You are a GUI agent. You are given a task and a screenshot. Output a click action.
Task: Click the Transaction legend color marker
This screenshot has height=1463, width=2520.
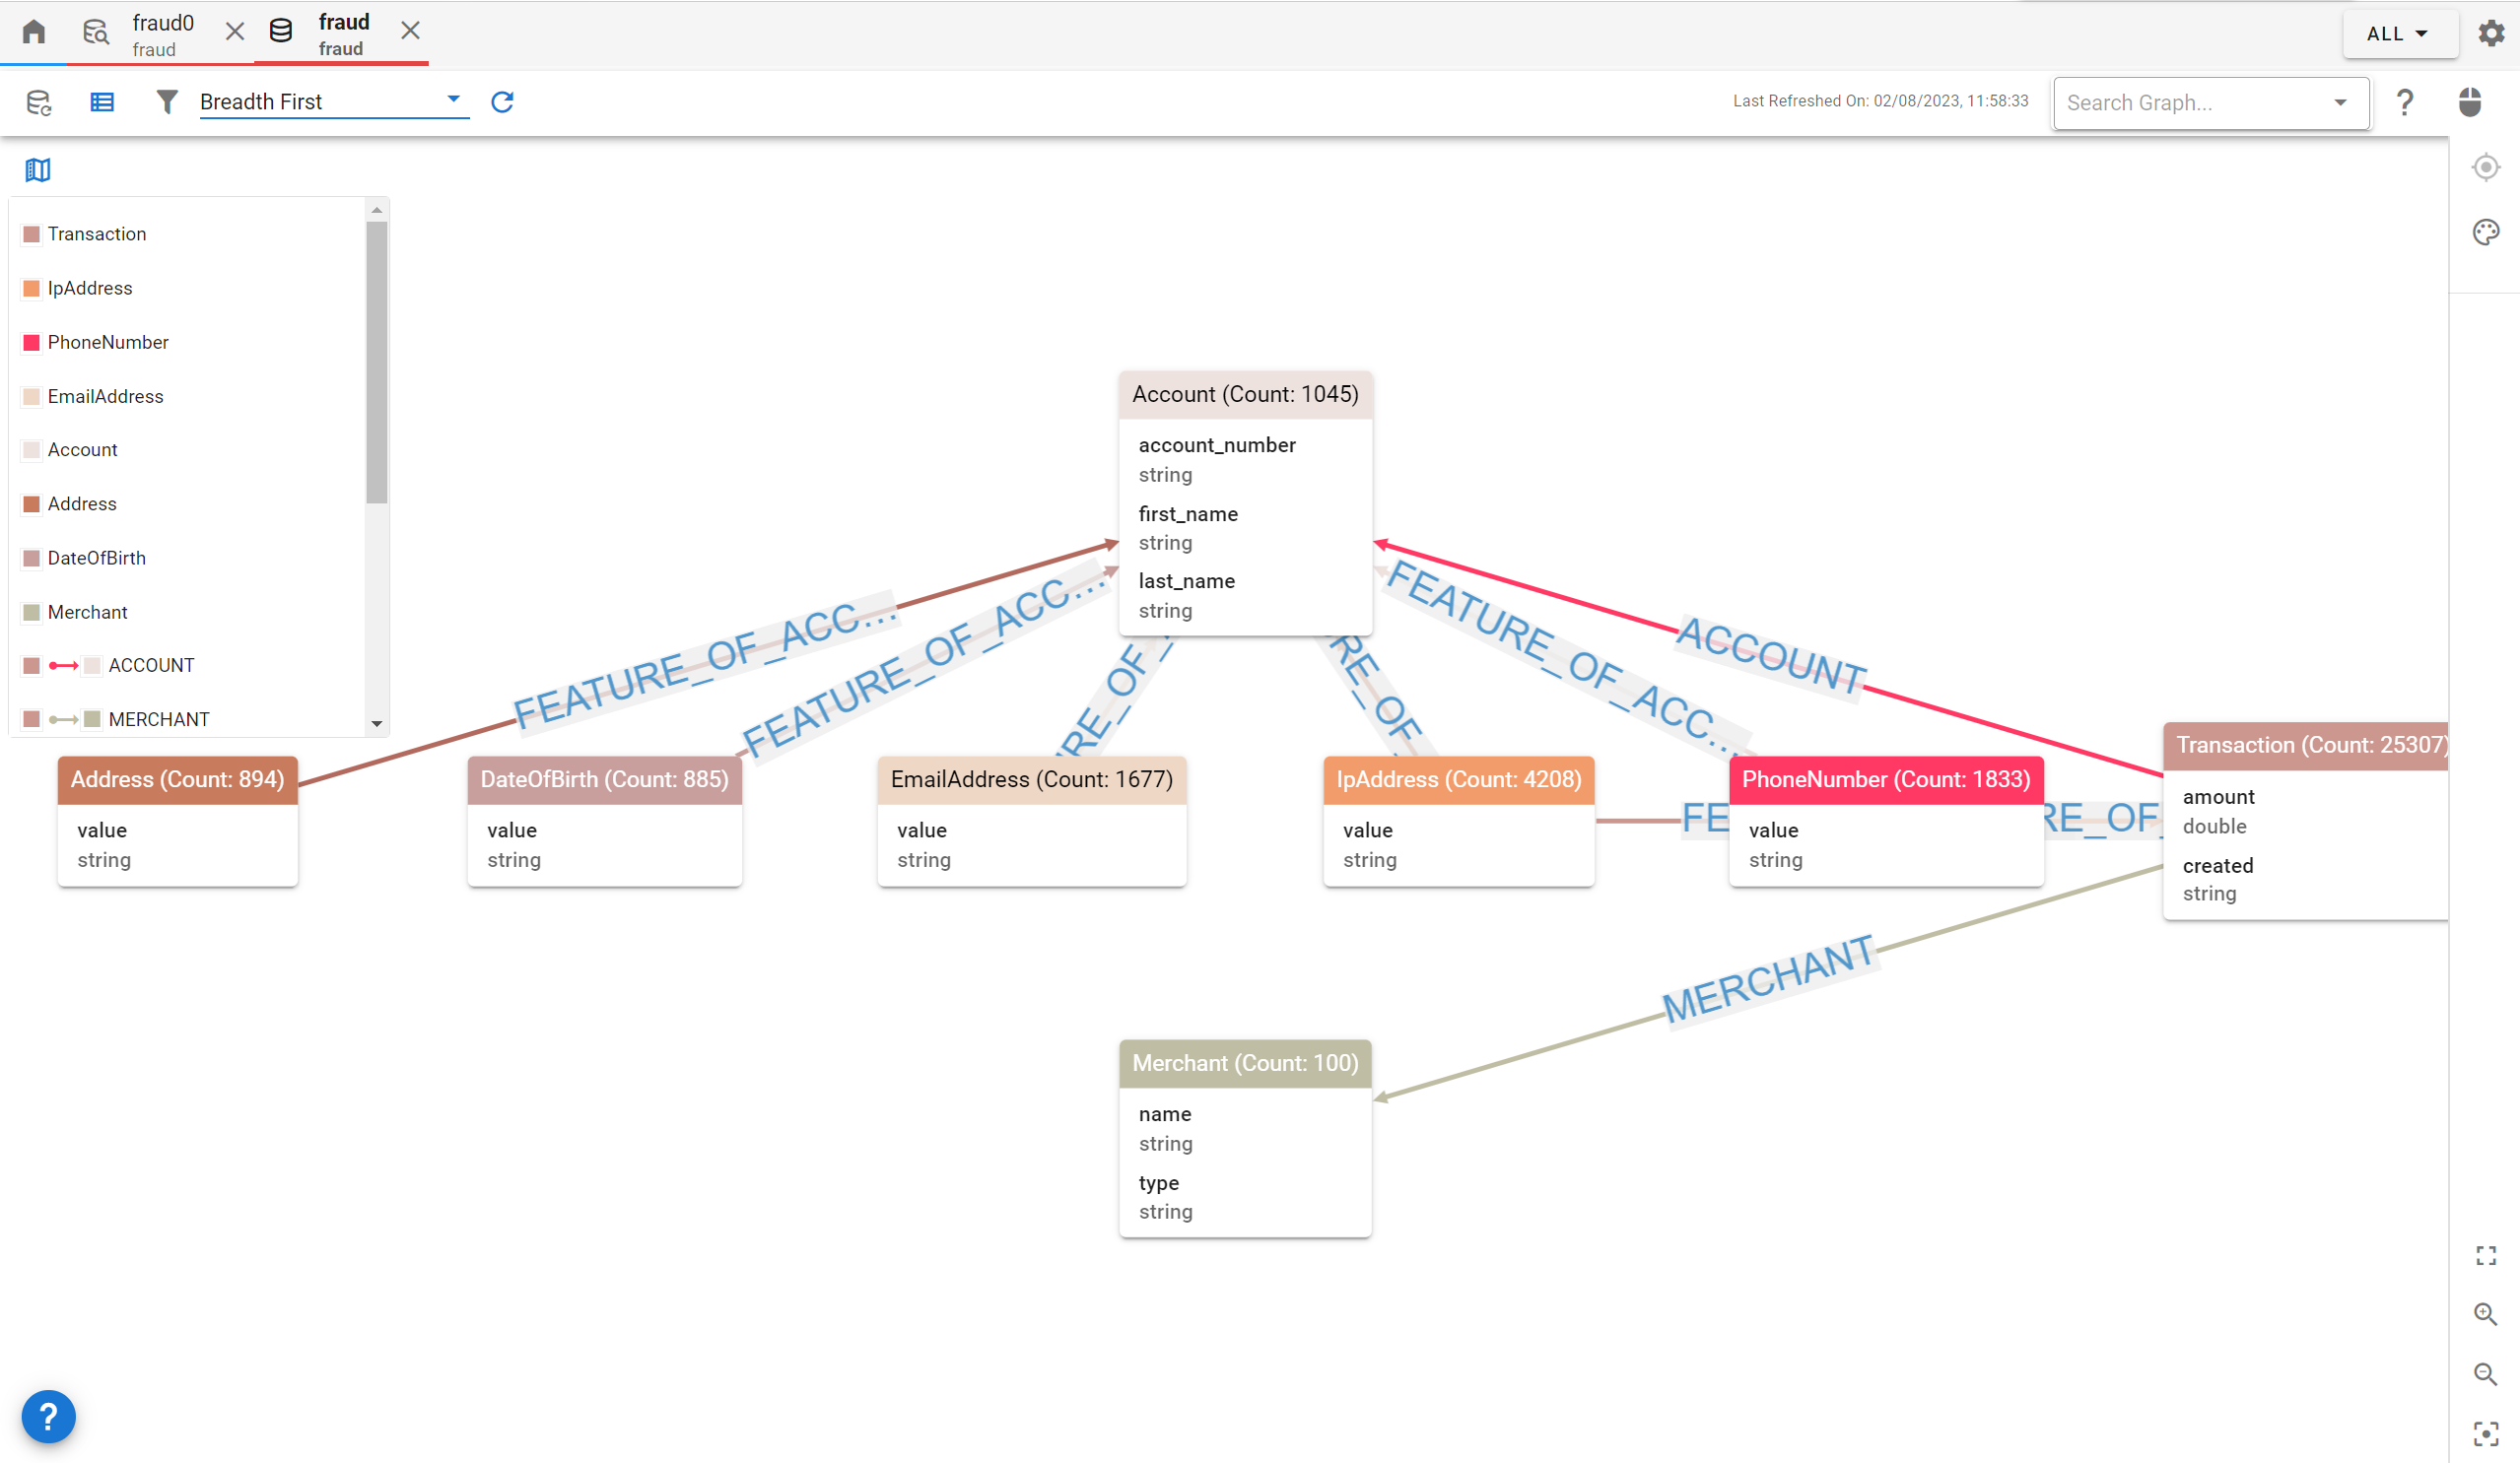click(30, 233)
